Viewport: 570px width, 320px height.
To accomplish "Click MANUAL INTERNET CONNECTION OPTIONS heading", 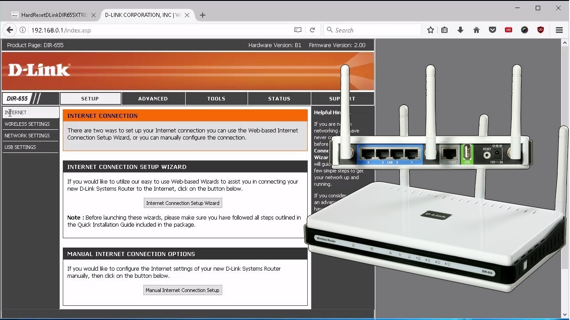I will [x=131, y=254].
